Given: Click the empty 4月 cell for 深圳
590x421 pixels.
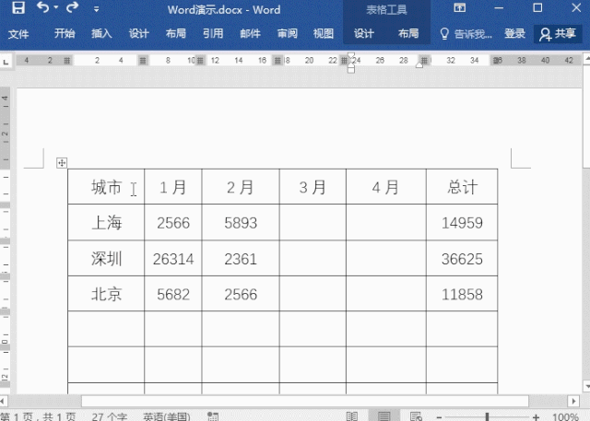Looking at the screenshot, I should click(x=386, y=259).
